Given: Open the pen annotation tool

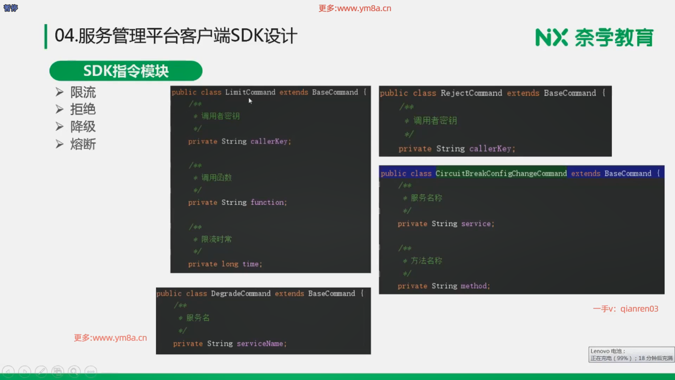Looking at the screenshot, I should coord(41,372).
